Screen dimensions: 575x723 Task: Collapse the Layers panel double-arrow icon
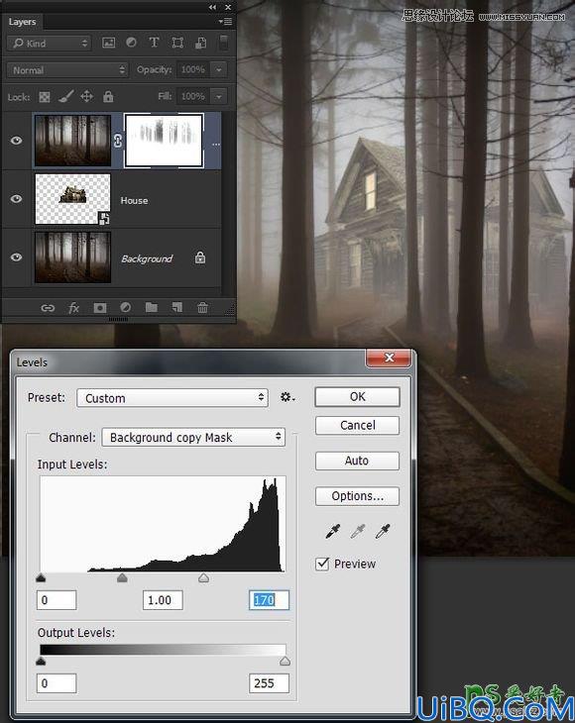(x=212, y=7)
